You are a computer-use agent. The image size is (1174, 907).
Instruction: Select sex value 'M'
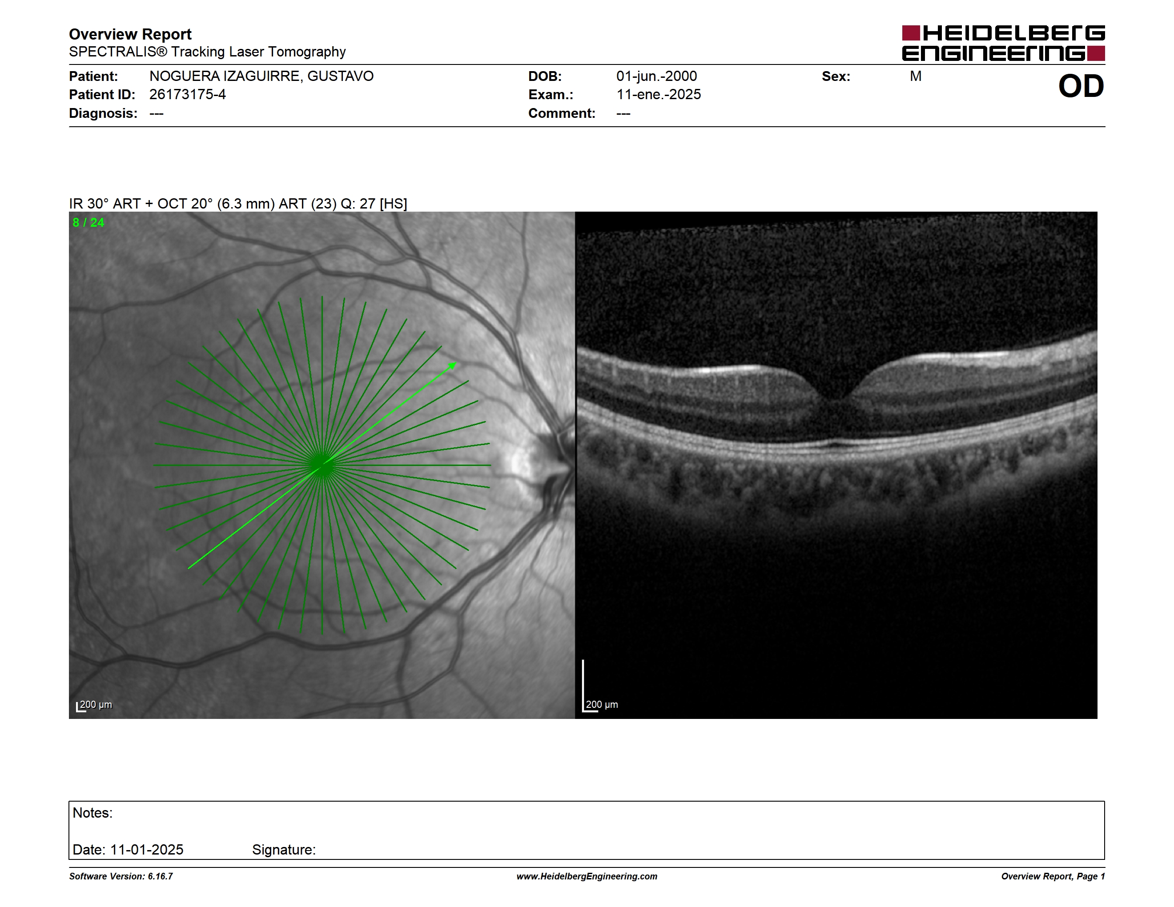[x=916, y=76]
